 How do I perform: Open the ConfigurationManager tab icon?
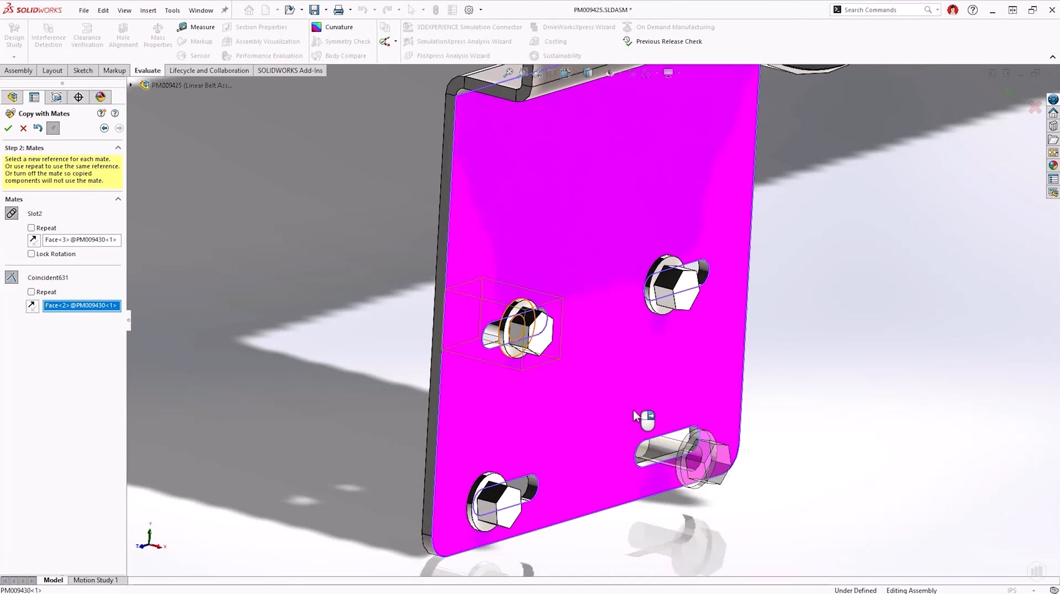(x=56, y=97)
